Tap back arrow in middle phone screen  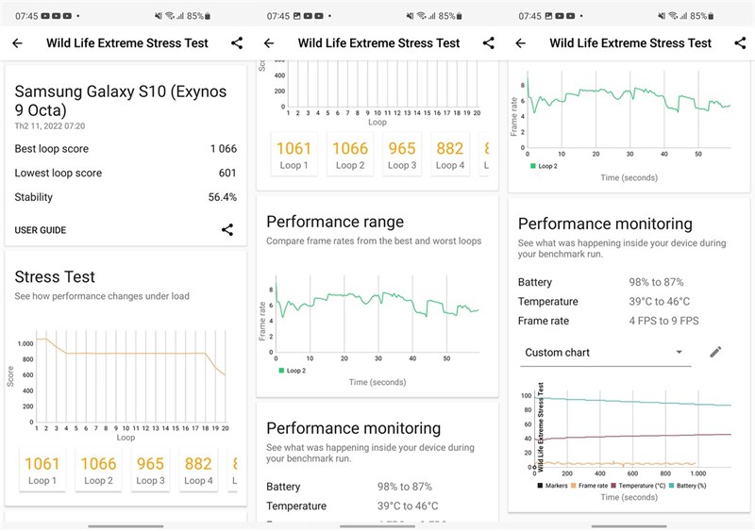[269, 43]
